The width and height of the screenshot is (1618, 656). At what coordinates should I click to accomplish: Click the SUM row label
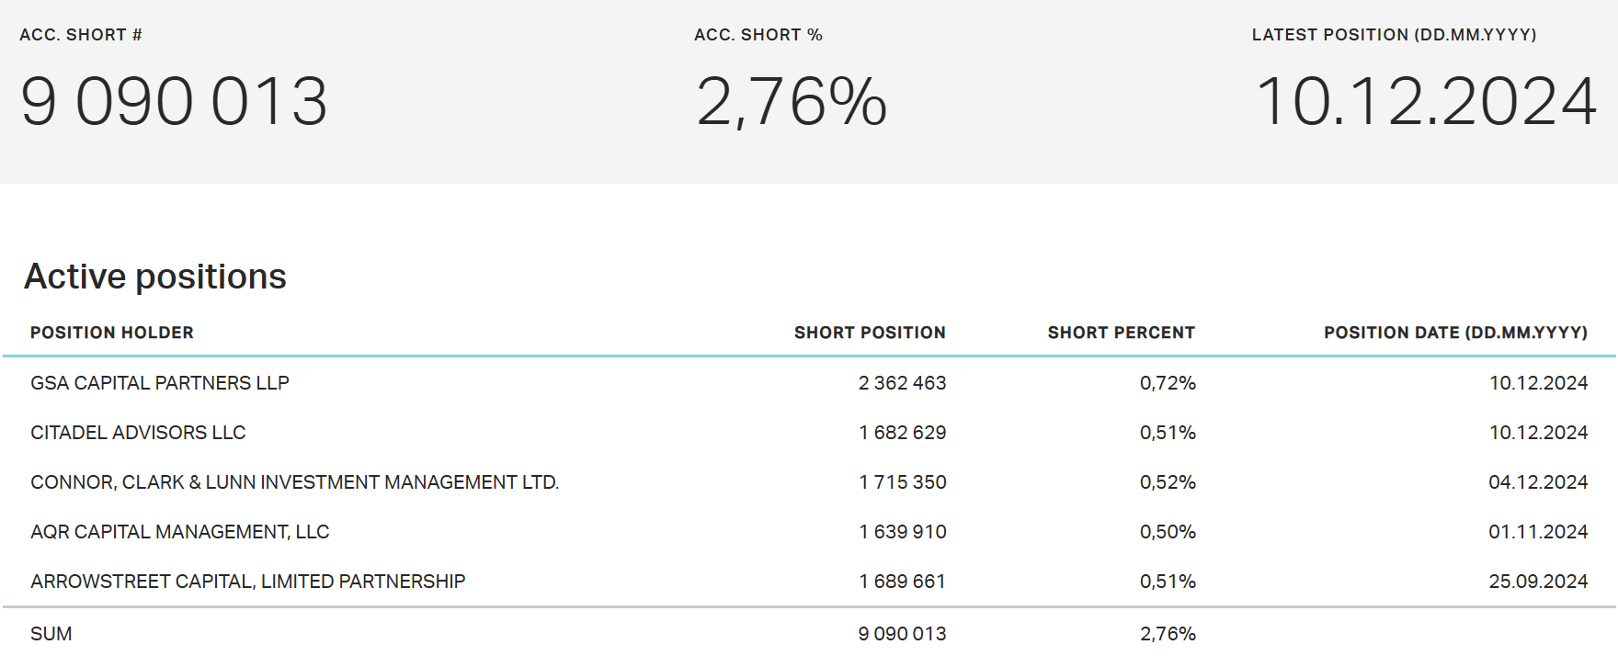coord(51,634)
